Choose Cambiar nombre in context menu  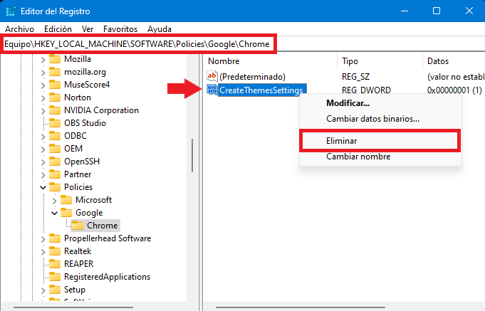(380, 157)
